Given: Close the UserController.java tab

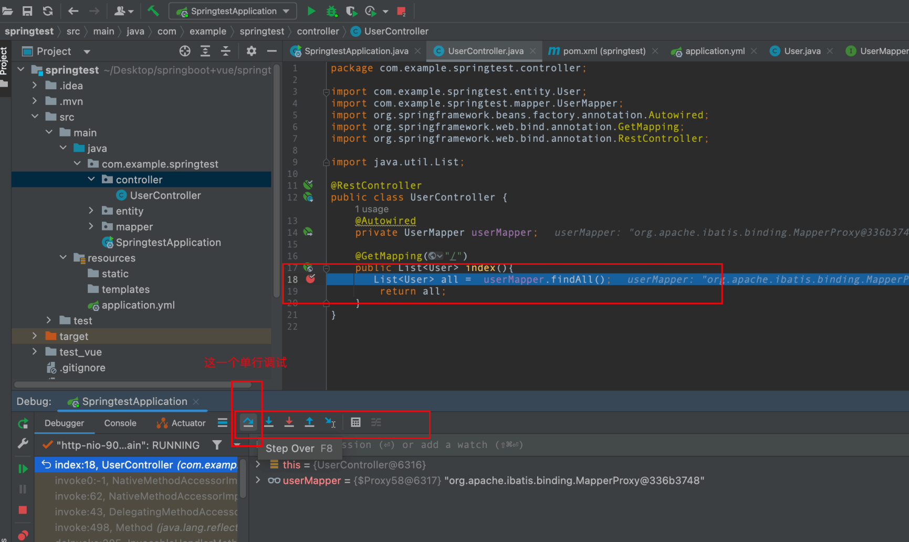Looking at the screenshot, I should click(x=533, y=51).
